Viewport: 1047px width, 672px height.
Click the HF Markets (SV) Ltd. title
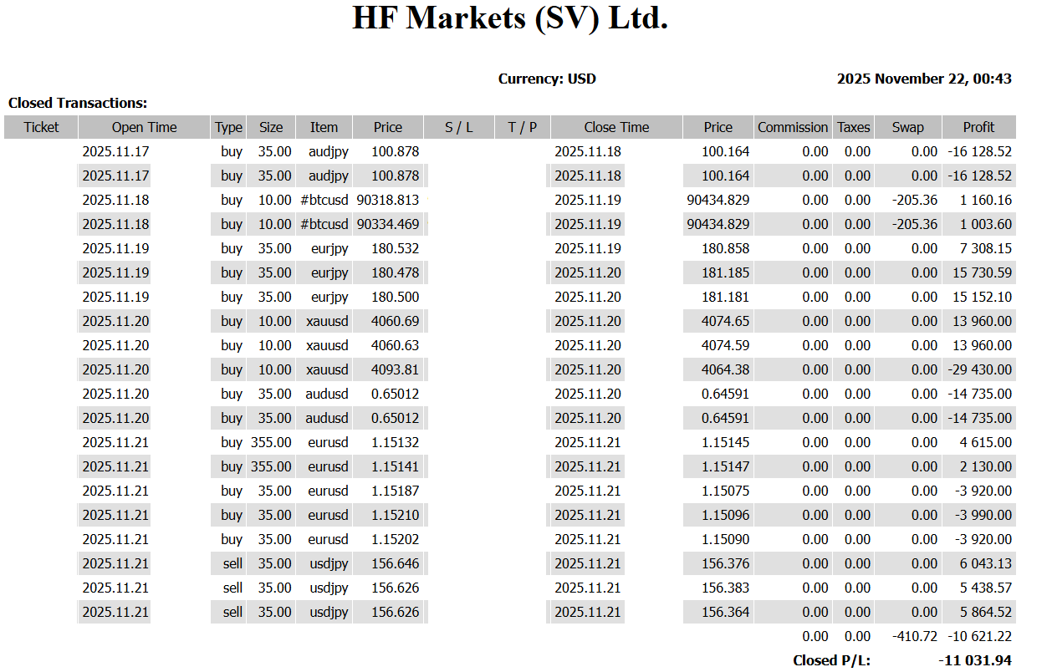510,18
